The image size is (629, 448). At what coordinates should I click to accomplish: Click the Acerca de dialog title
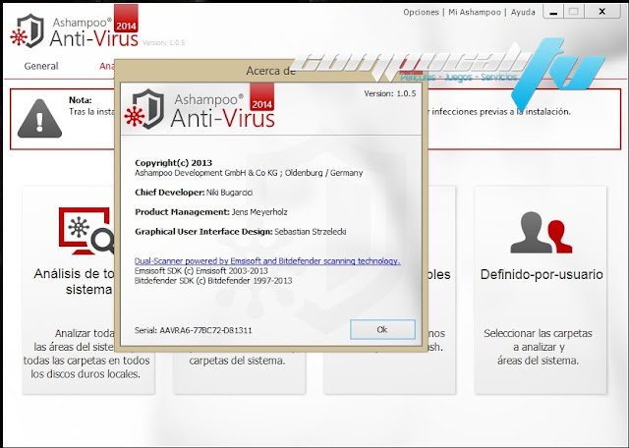pyautogui.click(x=271, y=71)
